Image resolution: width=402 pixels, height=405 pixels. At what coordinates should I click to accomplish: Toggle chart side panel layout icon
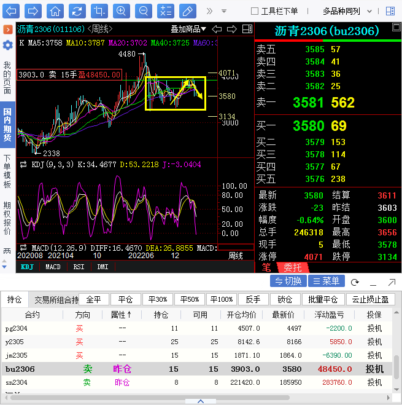pos(247,29)
